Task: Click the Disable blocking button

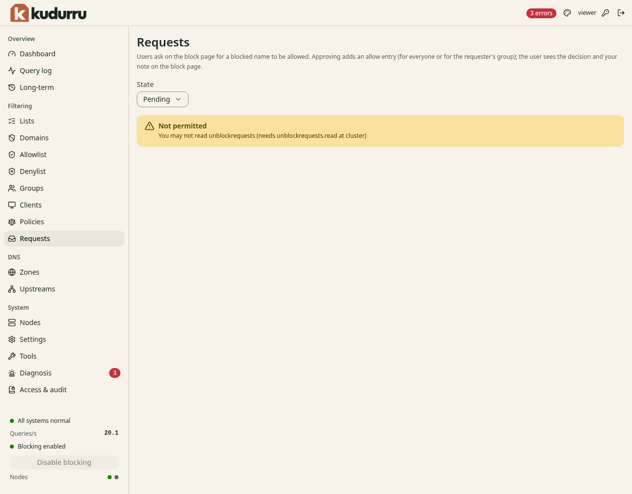Action: (64, 462)
